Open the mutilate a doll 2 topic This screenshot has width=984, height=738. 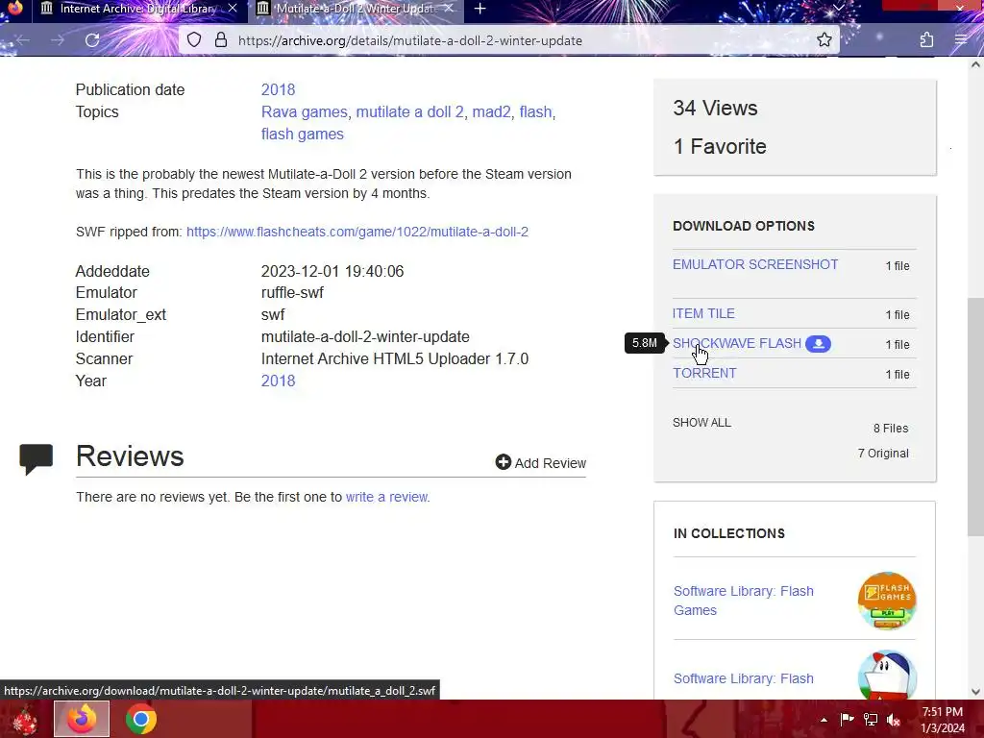point(409,111)
